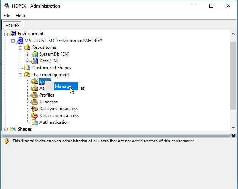
Task: Collapse the User management node
Action: point(20,75)
